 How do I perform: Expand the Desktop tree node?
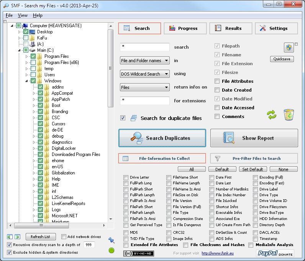pos(19,32)
